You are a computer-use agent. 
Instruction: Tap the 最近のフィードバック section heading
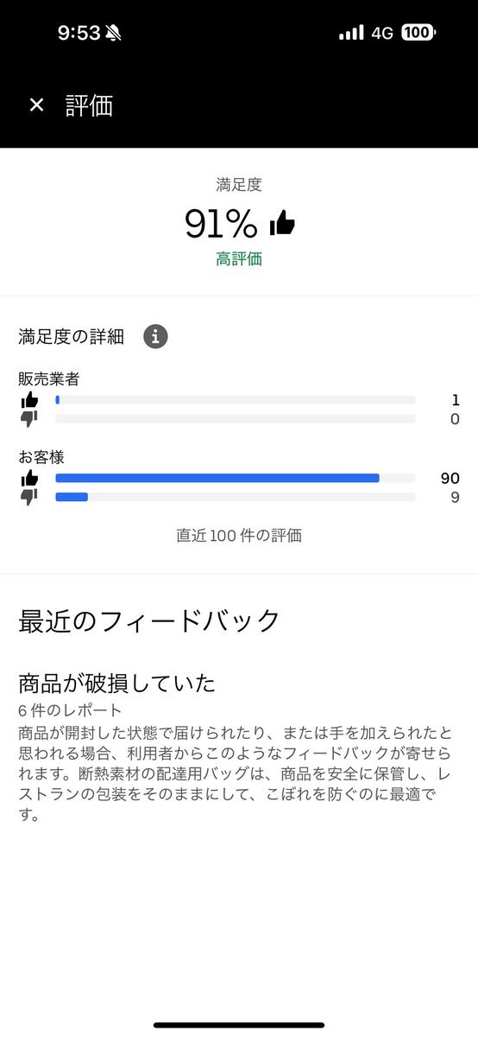click(149, 620)
